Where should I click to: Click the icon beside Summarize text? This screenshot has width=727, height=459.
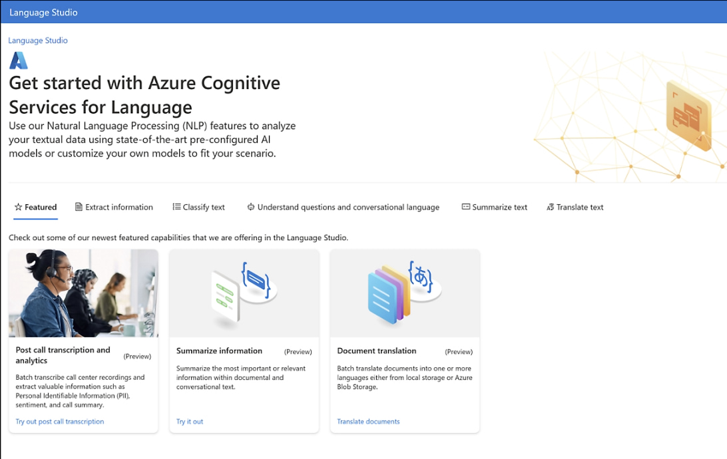tap(466, 207)
